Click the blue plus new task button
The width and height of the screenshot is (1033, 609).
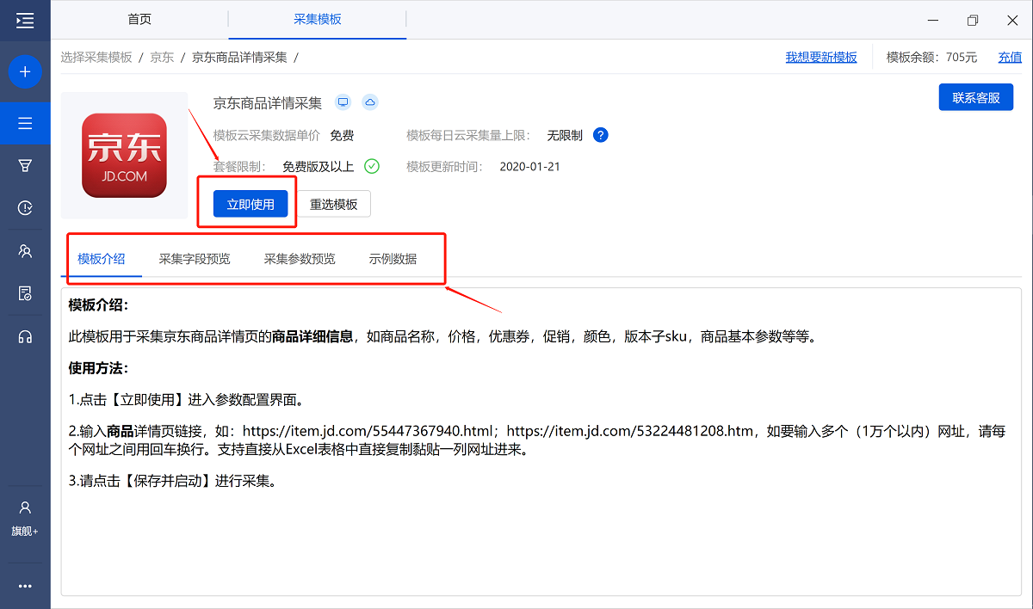click(25, 71)
